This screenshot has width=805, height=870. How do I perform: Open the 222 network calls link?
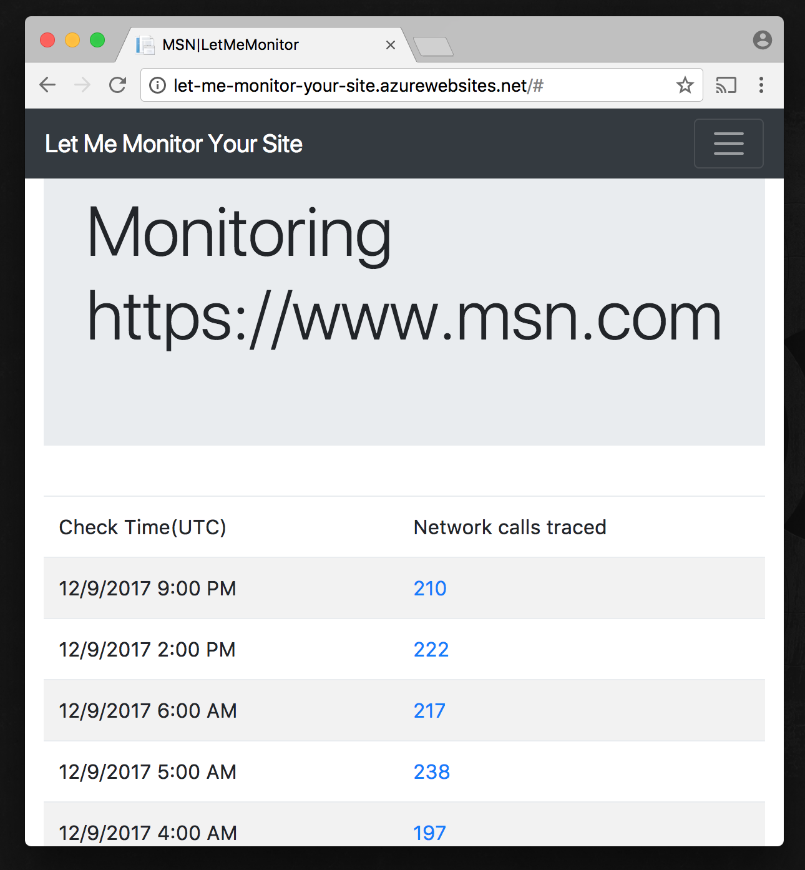click(431, 649)
